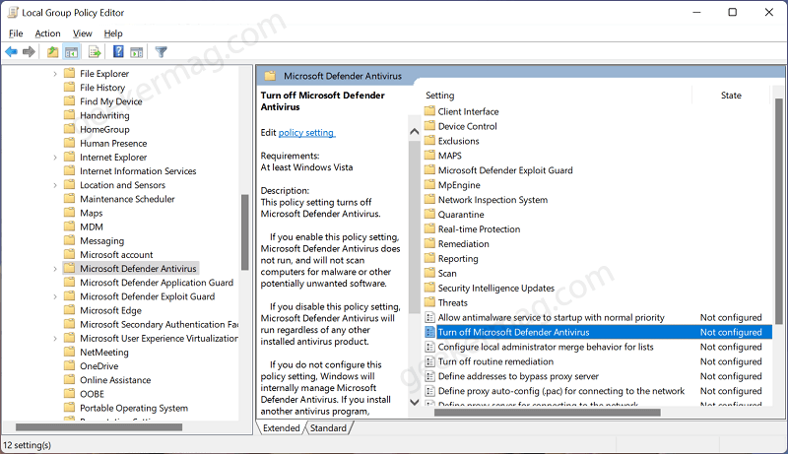Expand the File Explorer tree node

coord(55,74)
